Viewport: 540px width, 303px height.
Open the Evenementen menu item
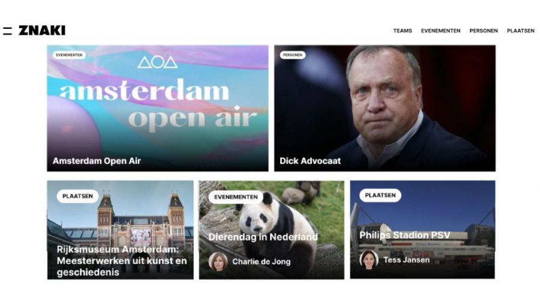click(440, 31)
